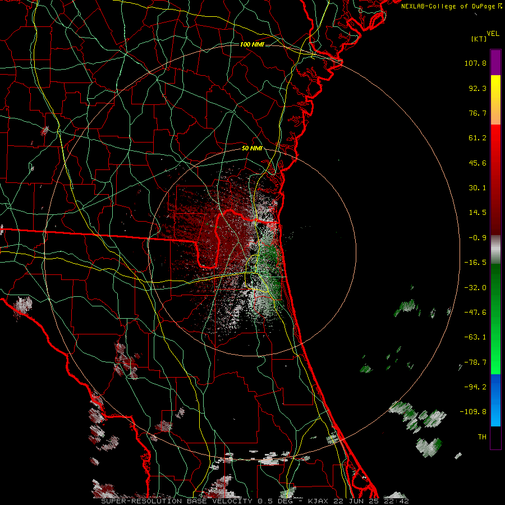Click the [KT] units label
Viewport: 505px width, 505px height.
tap(479, 39)
